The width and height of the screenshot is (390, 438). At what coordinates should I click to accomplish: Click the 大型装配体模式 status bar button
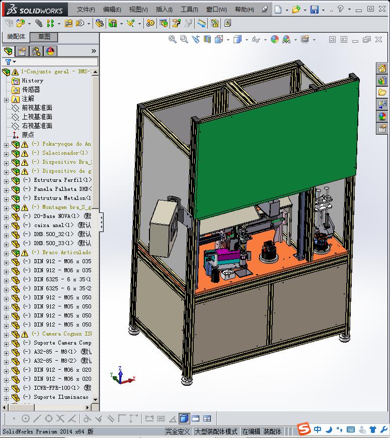(216, 431)
